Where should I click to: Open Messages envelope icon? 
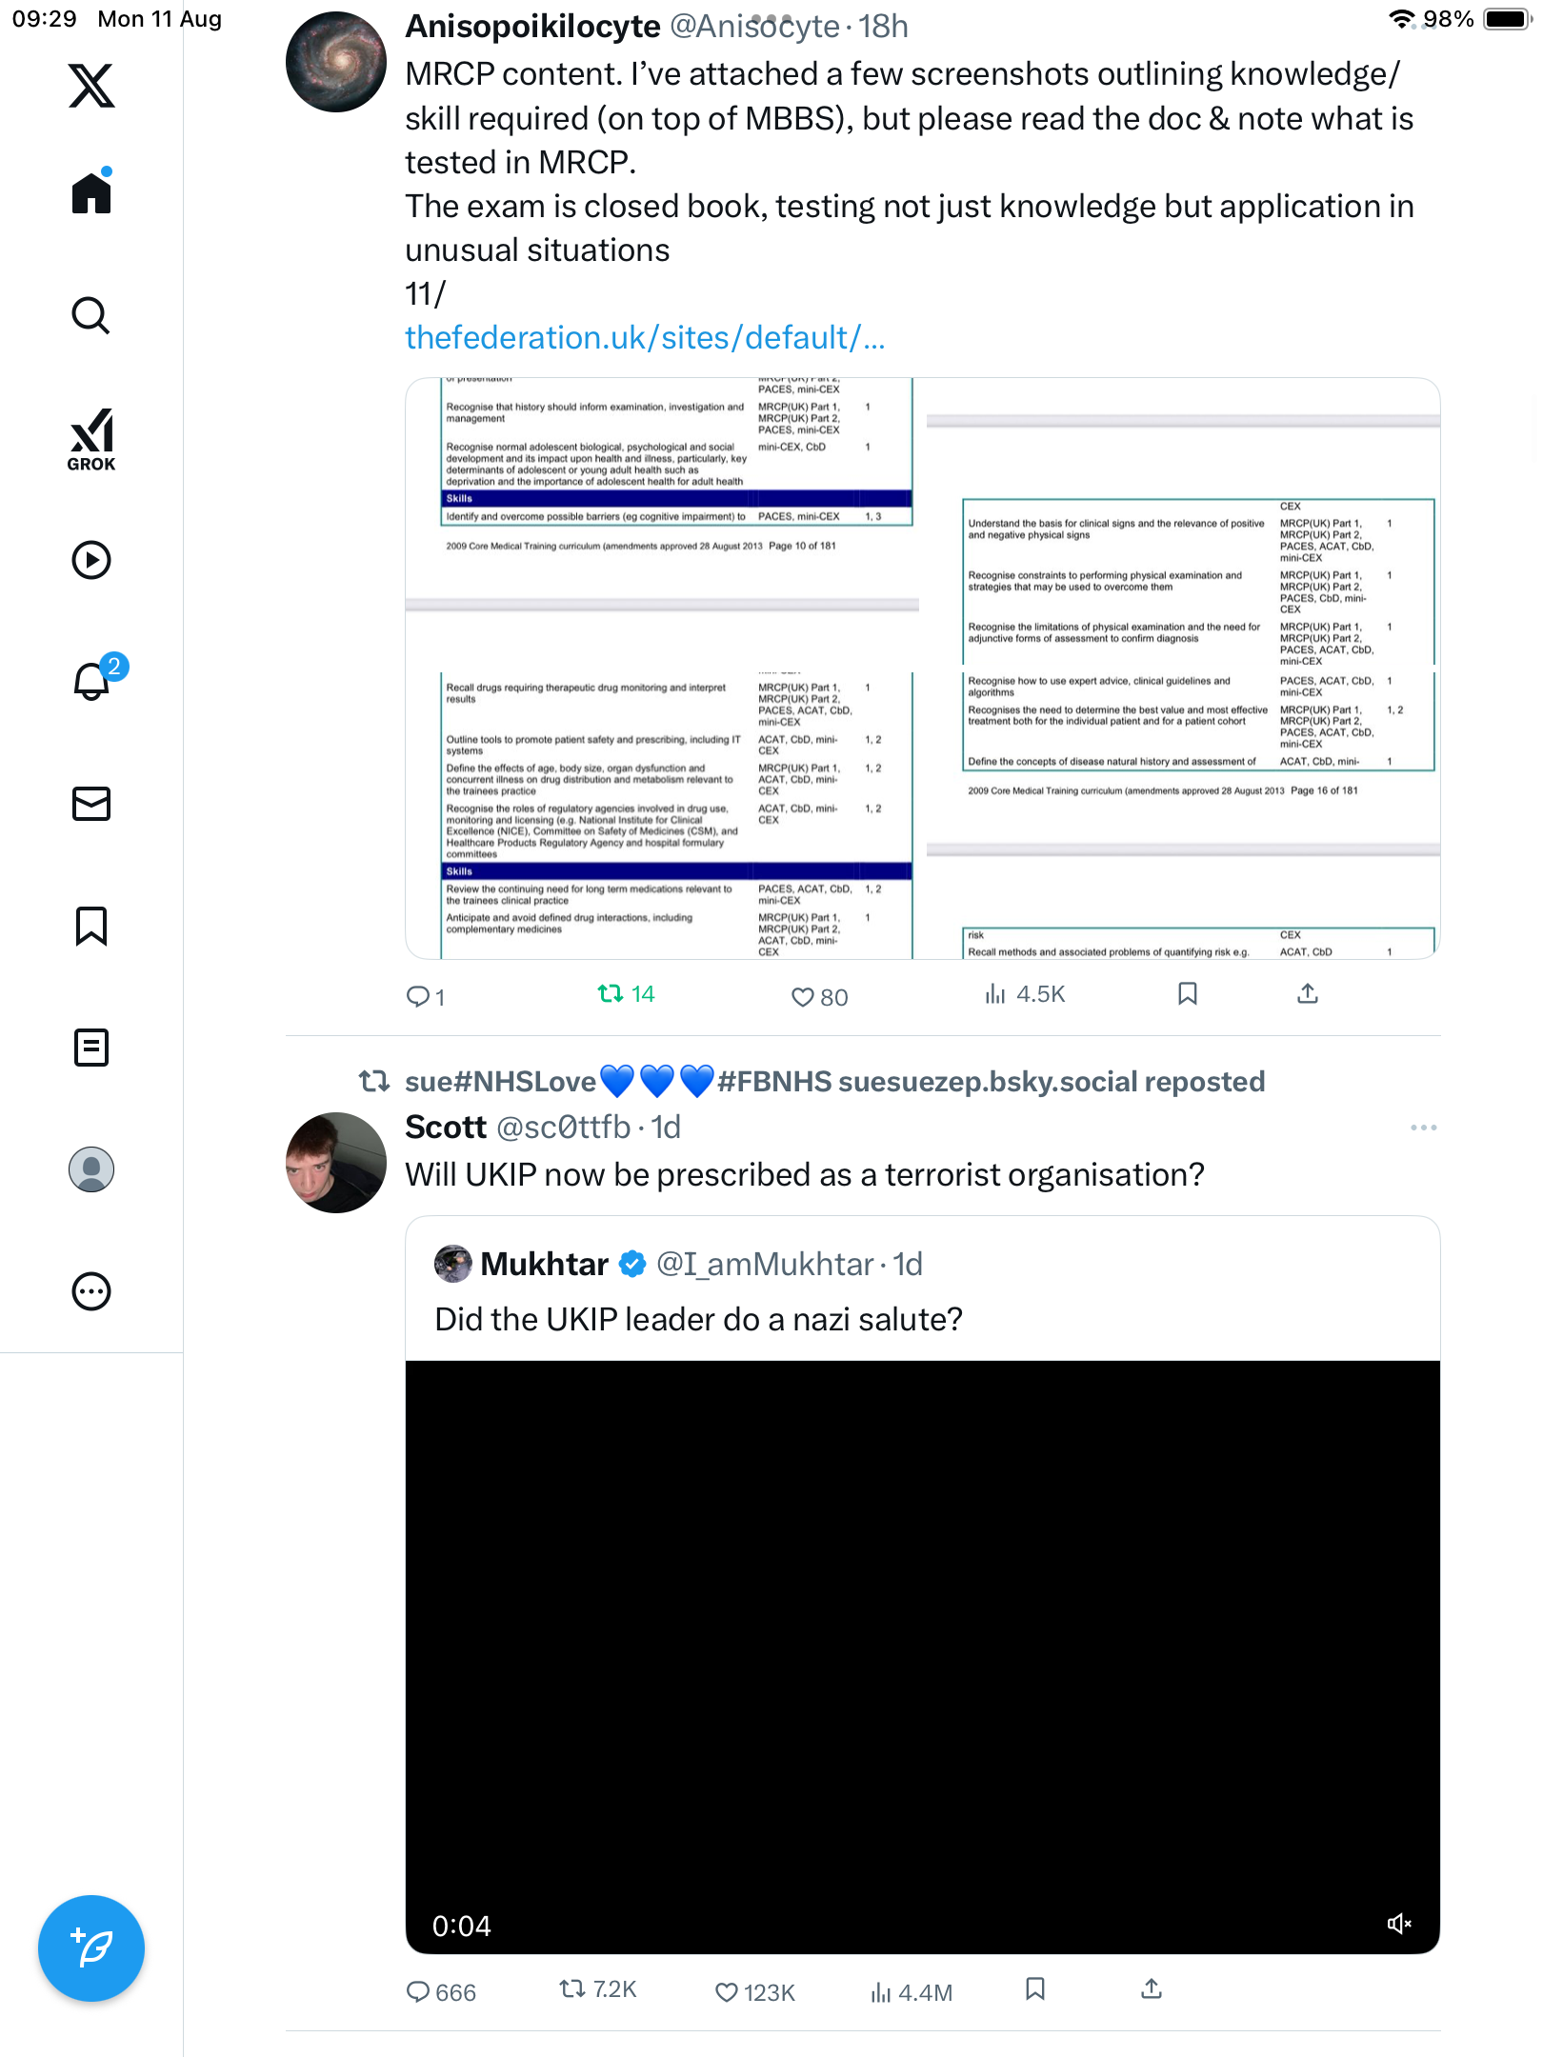click(x=91, y=804)
